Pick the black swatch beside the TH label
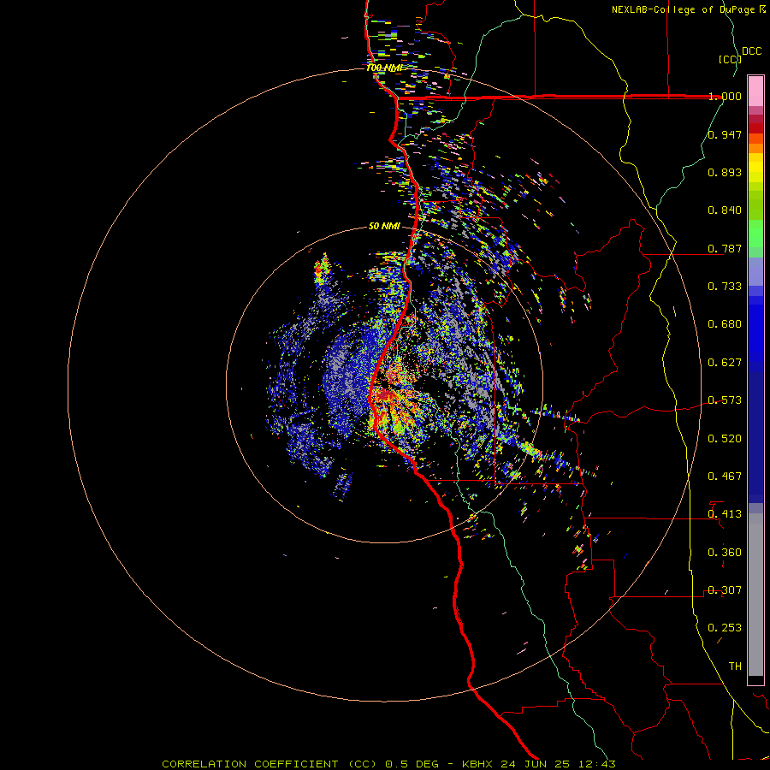Screen dimensions: 770x770 (755, 679)
